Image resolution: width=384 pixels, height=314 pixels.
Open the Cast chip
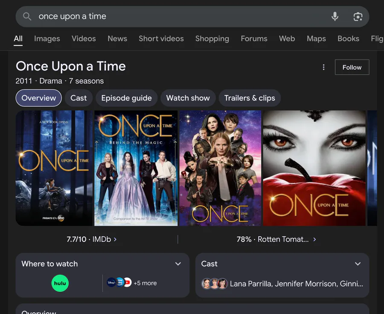point(79,98)
